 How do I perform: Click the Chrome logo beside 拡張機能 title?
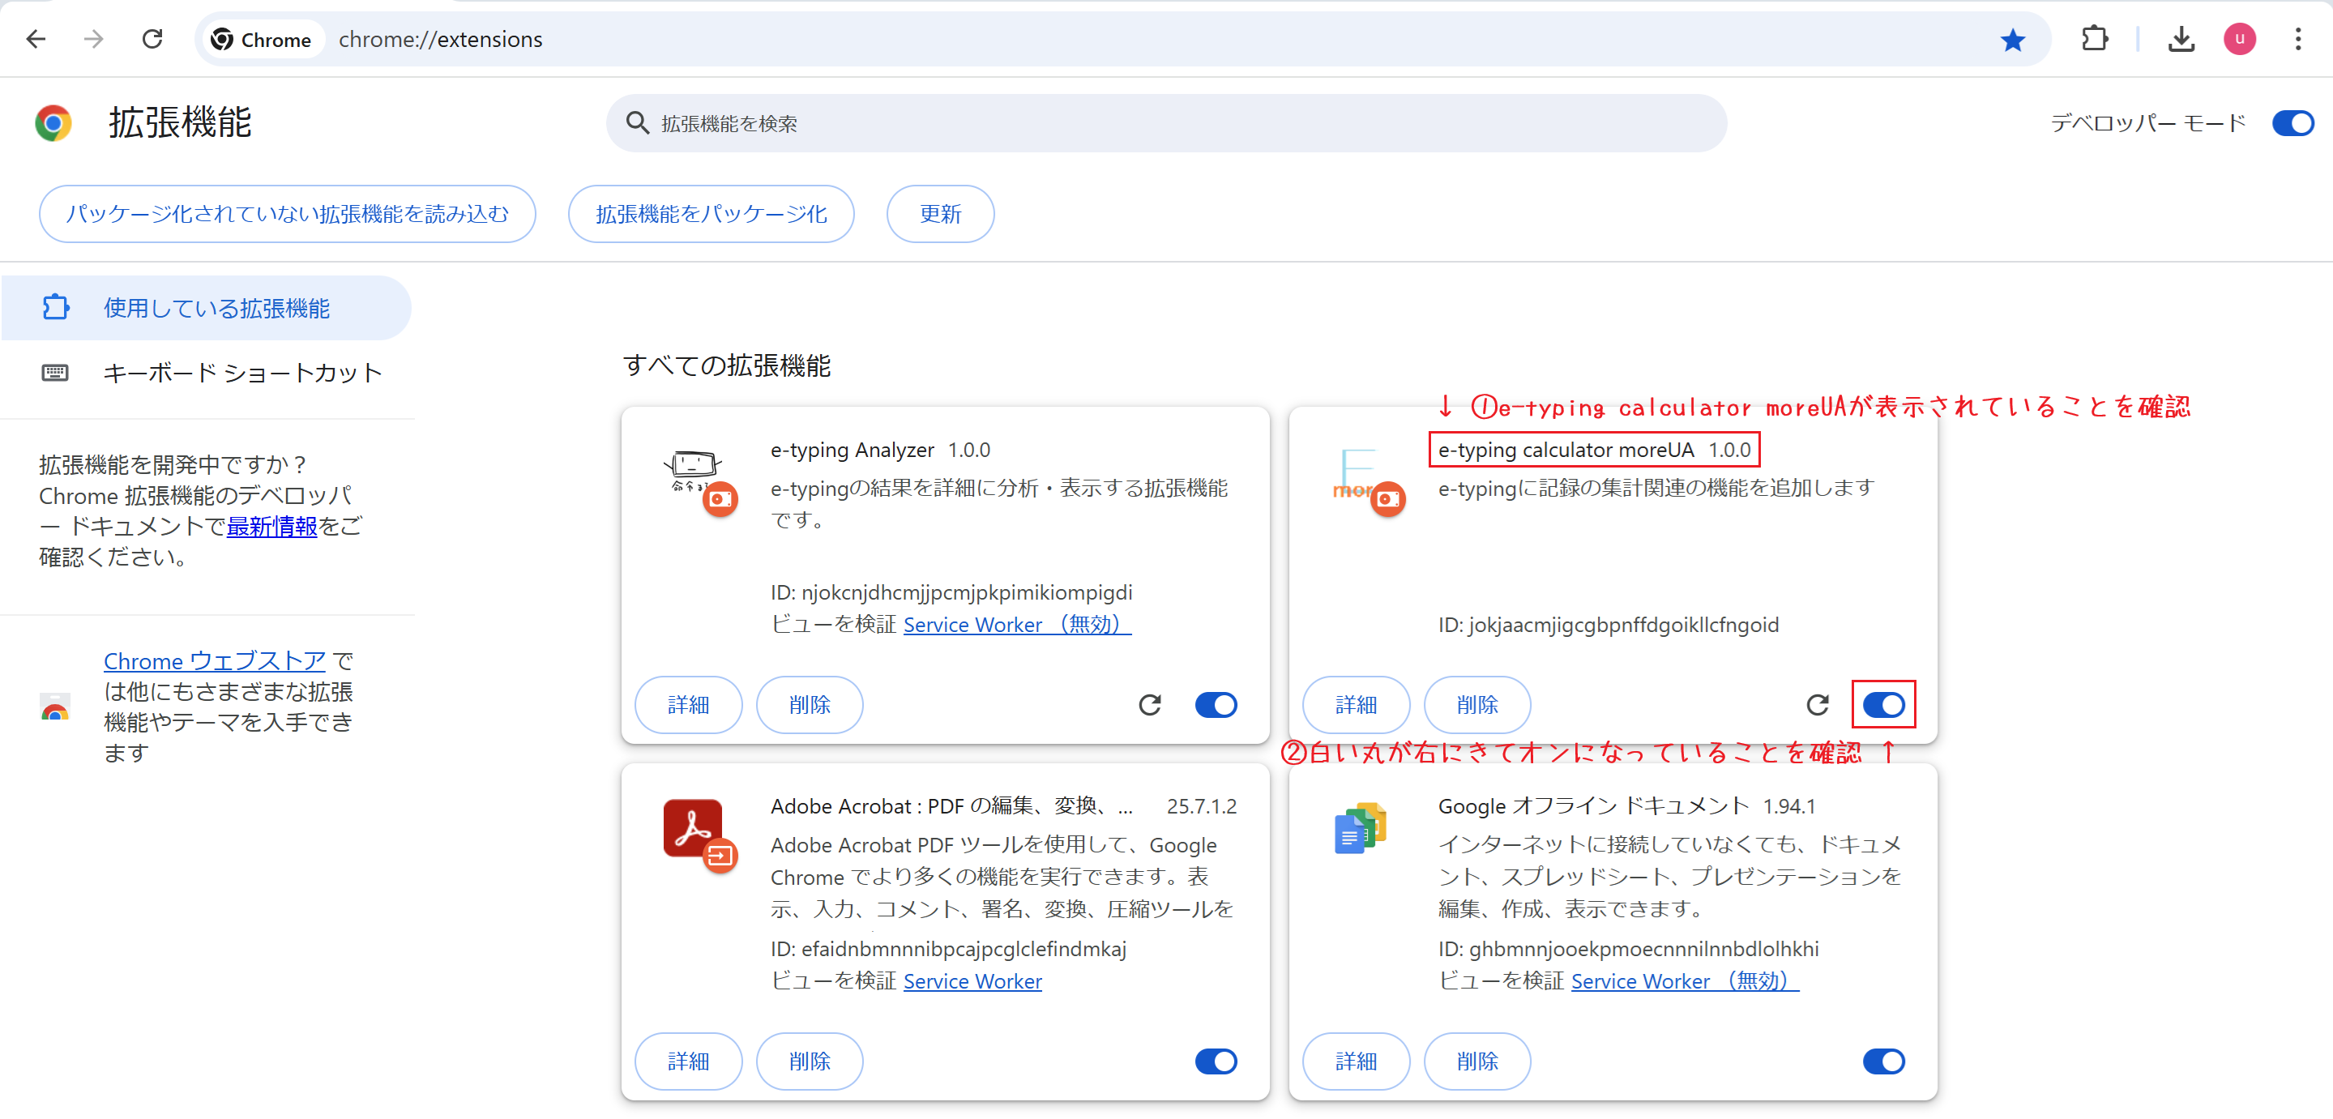point(53,122)
